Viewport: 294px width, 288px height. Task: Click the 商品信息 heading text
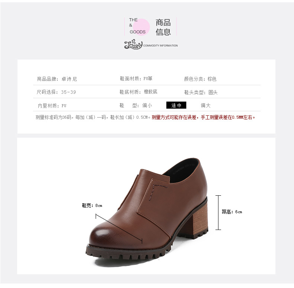click(x=163, y=27)
